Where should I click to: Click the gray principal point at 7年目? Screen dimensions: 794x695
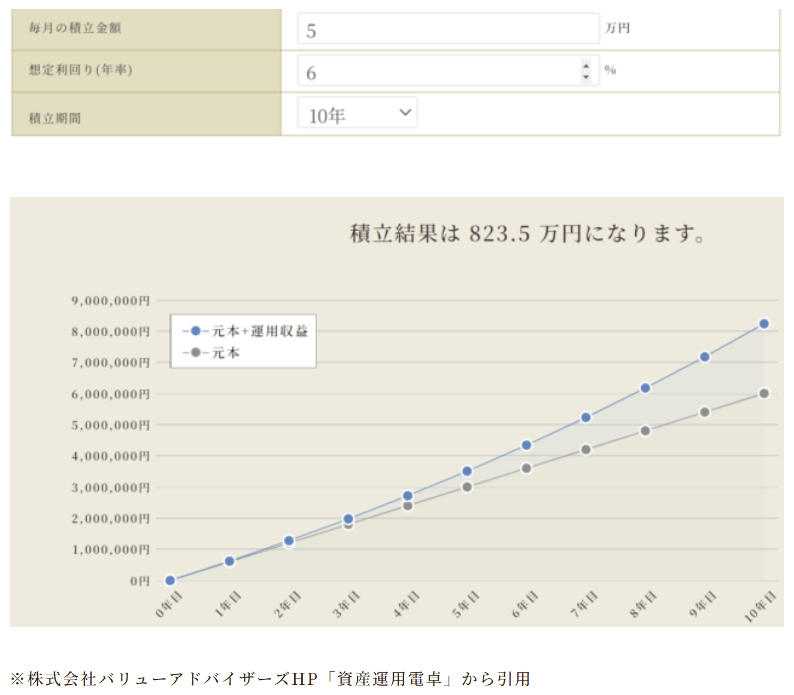click(x=586, y=449)
